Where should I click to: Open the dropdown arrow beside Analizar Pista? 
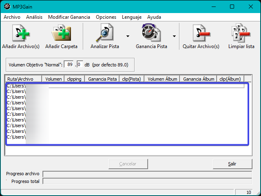[128, 36]
